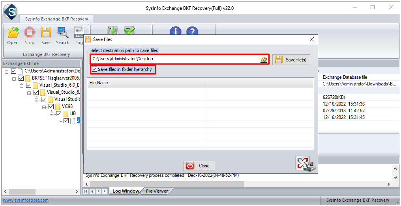This screenshot has width=401, height=206.
Task: Click the Save file(s) button
Action: pos(291,60)
